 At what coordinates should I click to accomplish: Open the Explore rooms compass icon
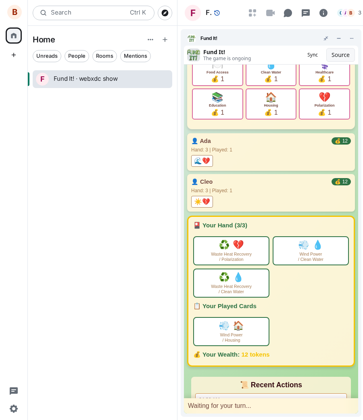click(165, 13)
